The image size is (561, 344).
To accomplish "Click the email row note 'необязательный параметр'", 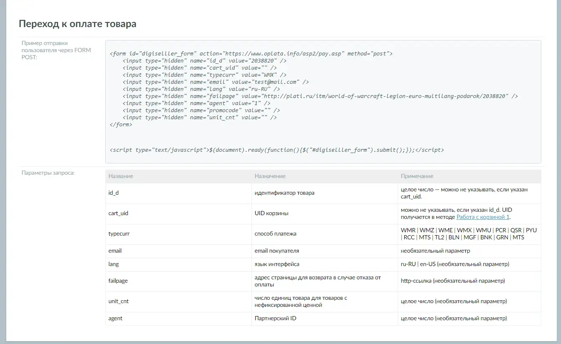I will click(x=435, y=251).
